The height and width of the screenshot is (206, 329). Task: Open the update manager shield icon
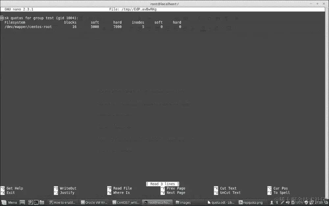[306, 202]
